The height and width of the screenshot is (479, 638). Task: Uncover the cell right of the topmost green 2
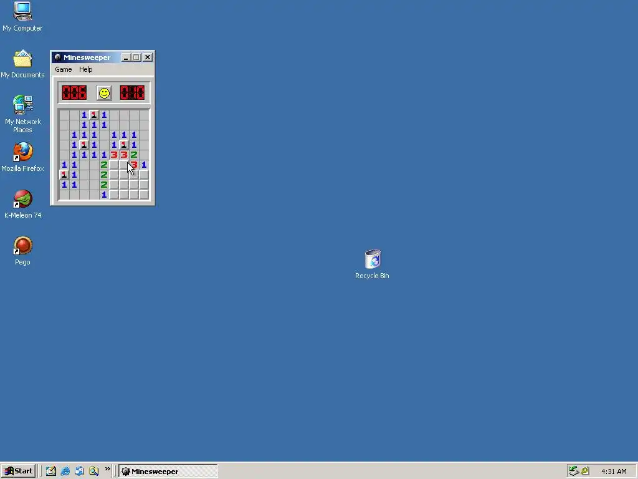click(x=114, y=165)
